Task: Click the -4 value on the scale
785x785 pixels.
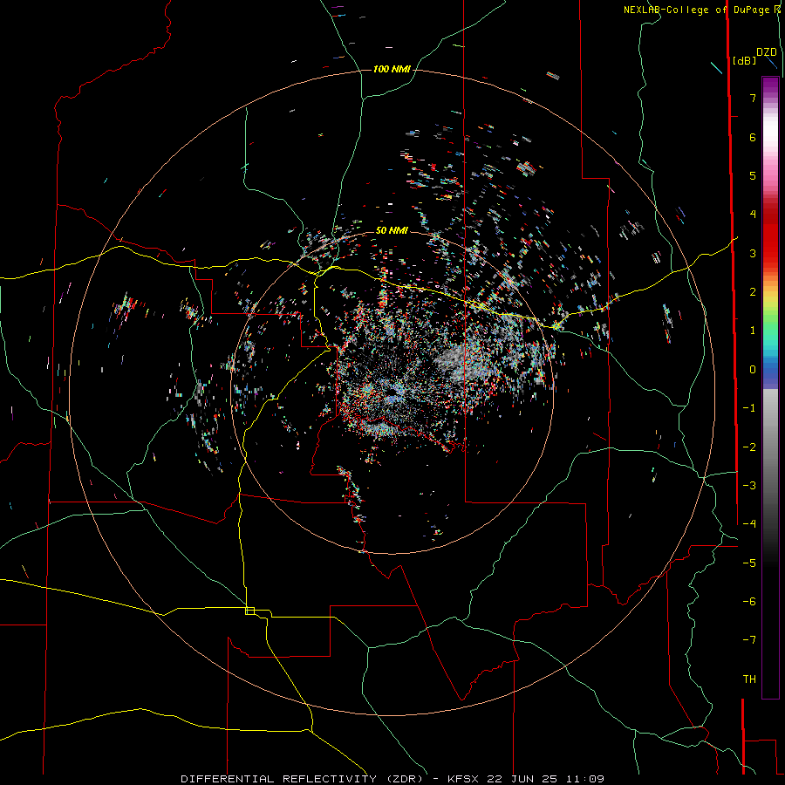Action: [749, 524]
